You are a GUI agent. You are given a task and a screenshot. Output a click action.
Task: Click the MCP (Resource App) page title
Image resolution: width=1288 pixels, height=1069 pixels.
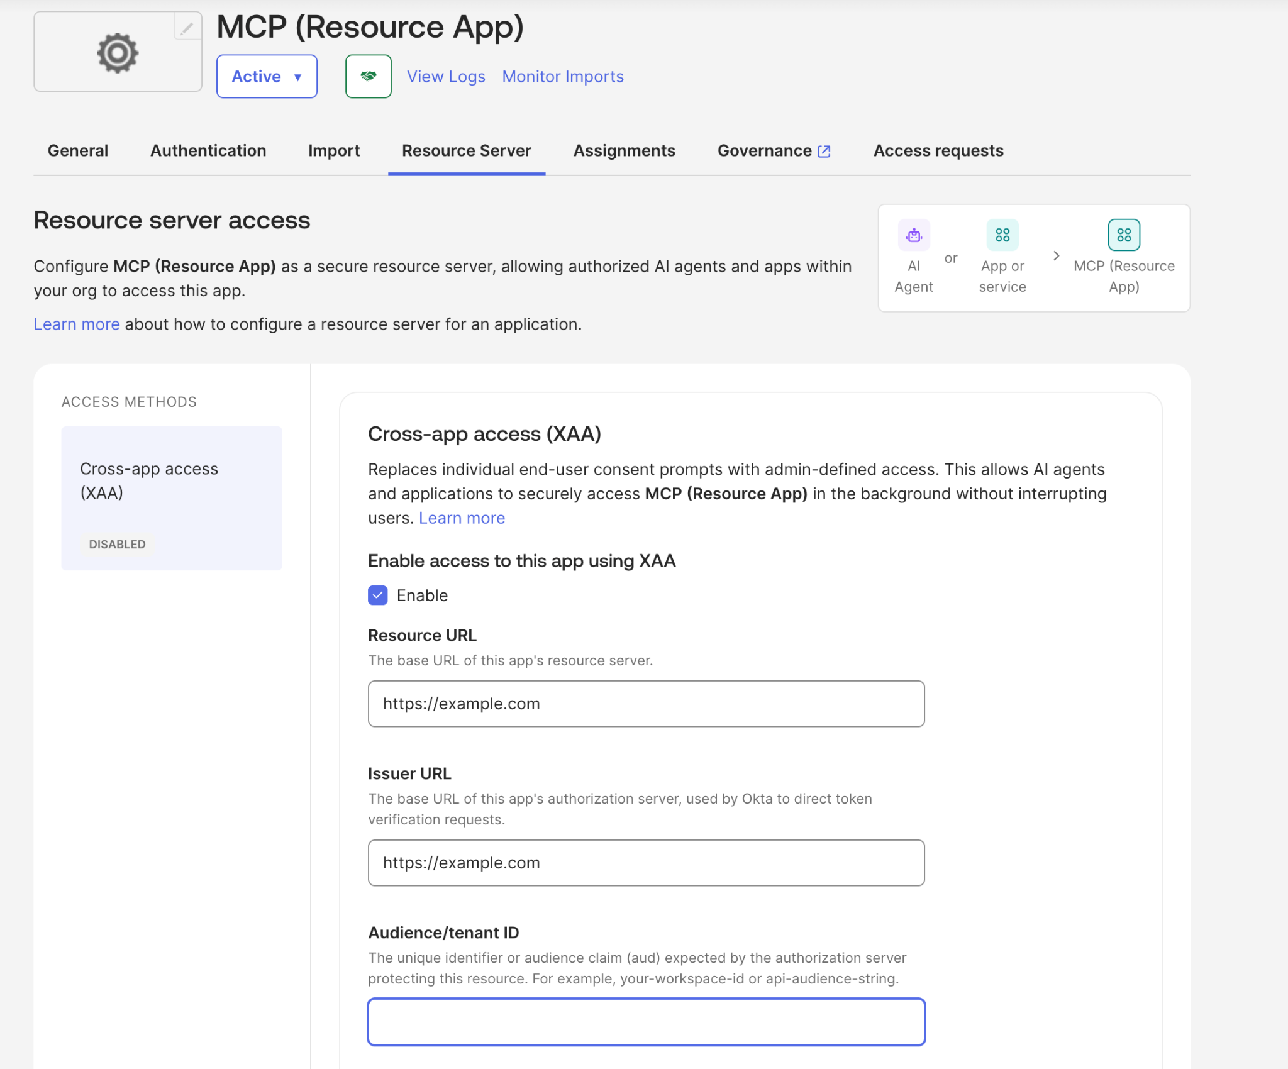pyautogui.click(x=370, y=27)
